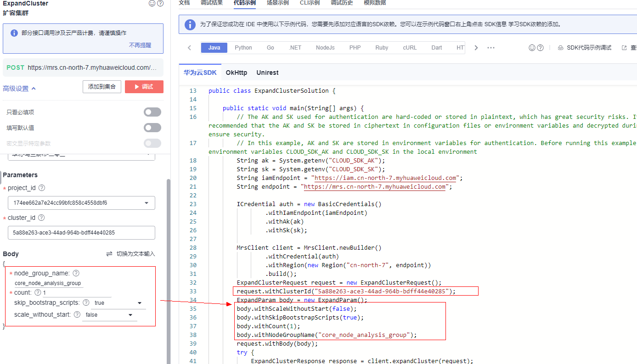Viewport: 637px width, 364px height.
Task: Open the three-dot more languages menu
Action: (491, 48)
